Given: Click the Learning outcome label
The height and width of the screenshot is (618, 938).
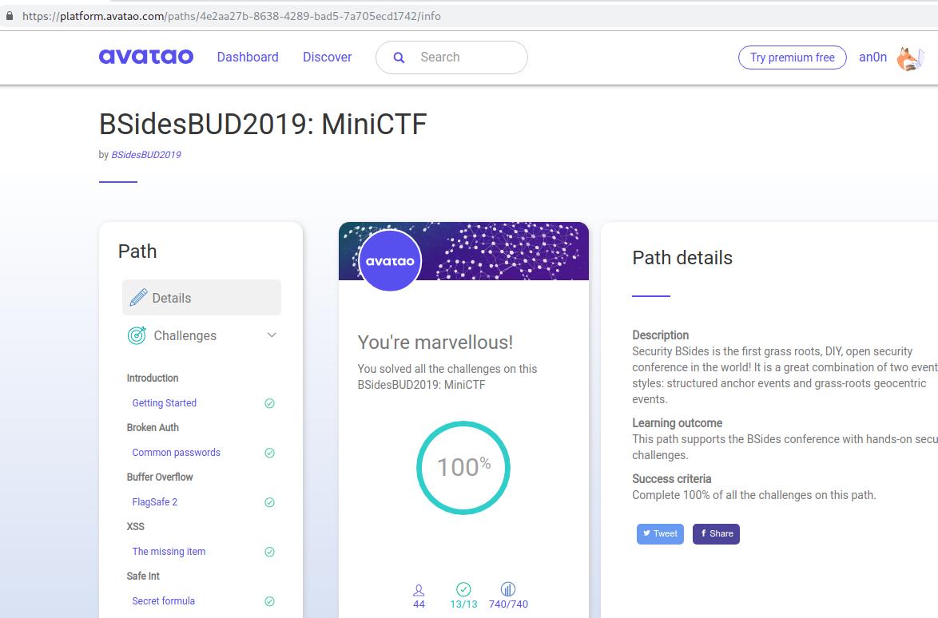Looking at the screenshot, I should 678,423.
